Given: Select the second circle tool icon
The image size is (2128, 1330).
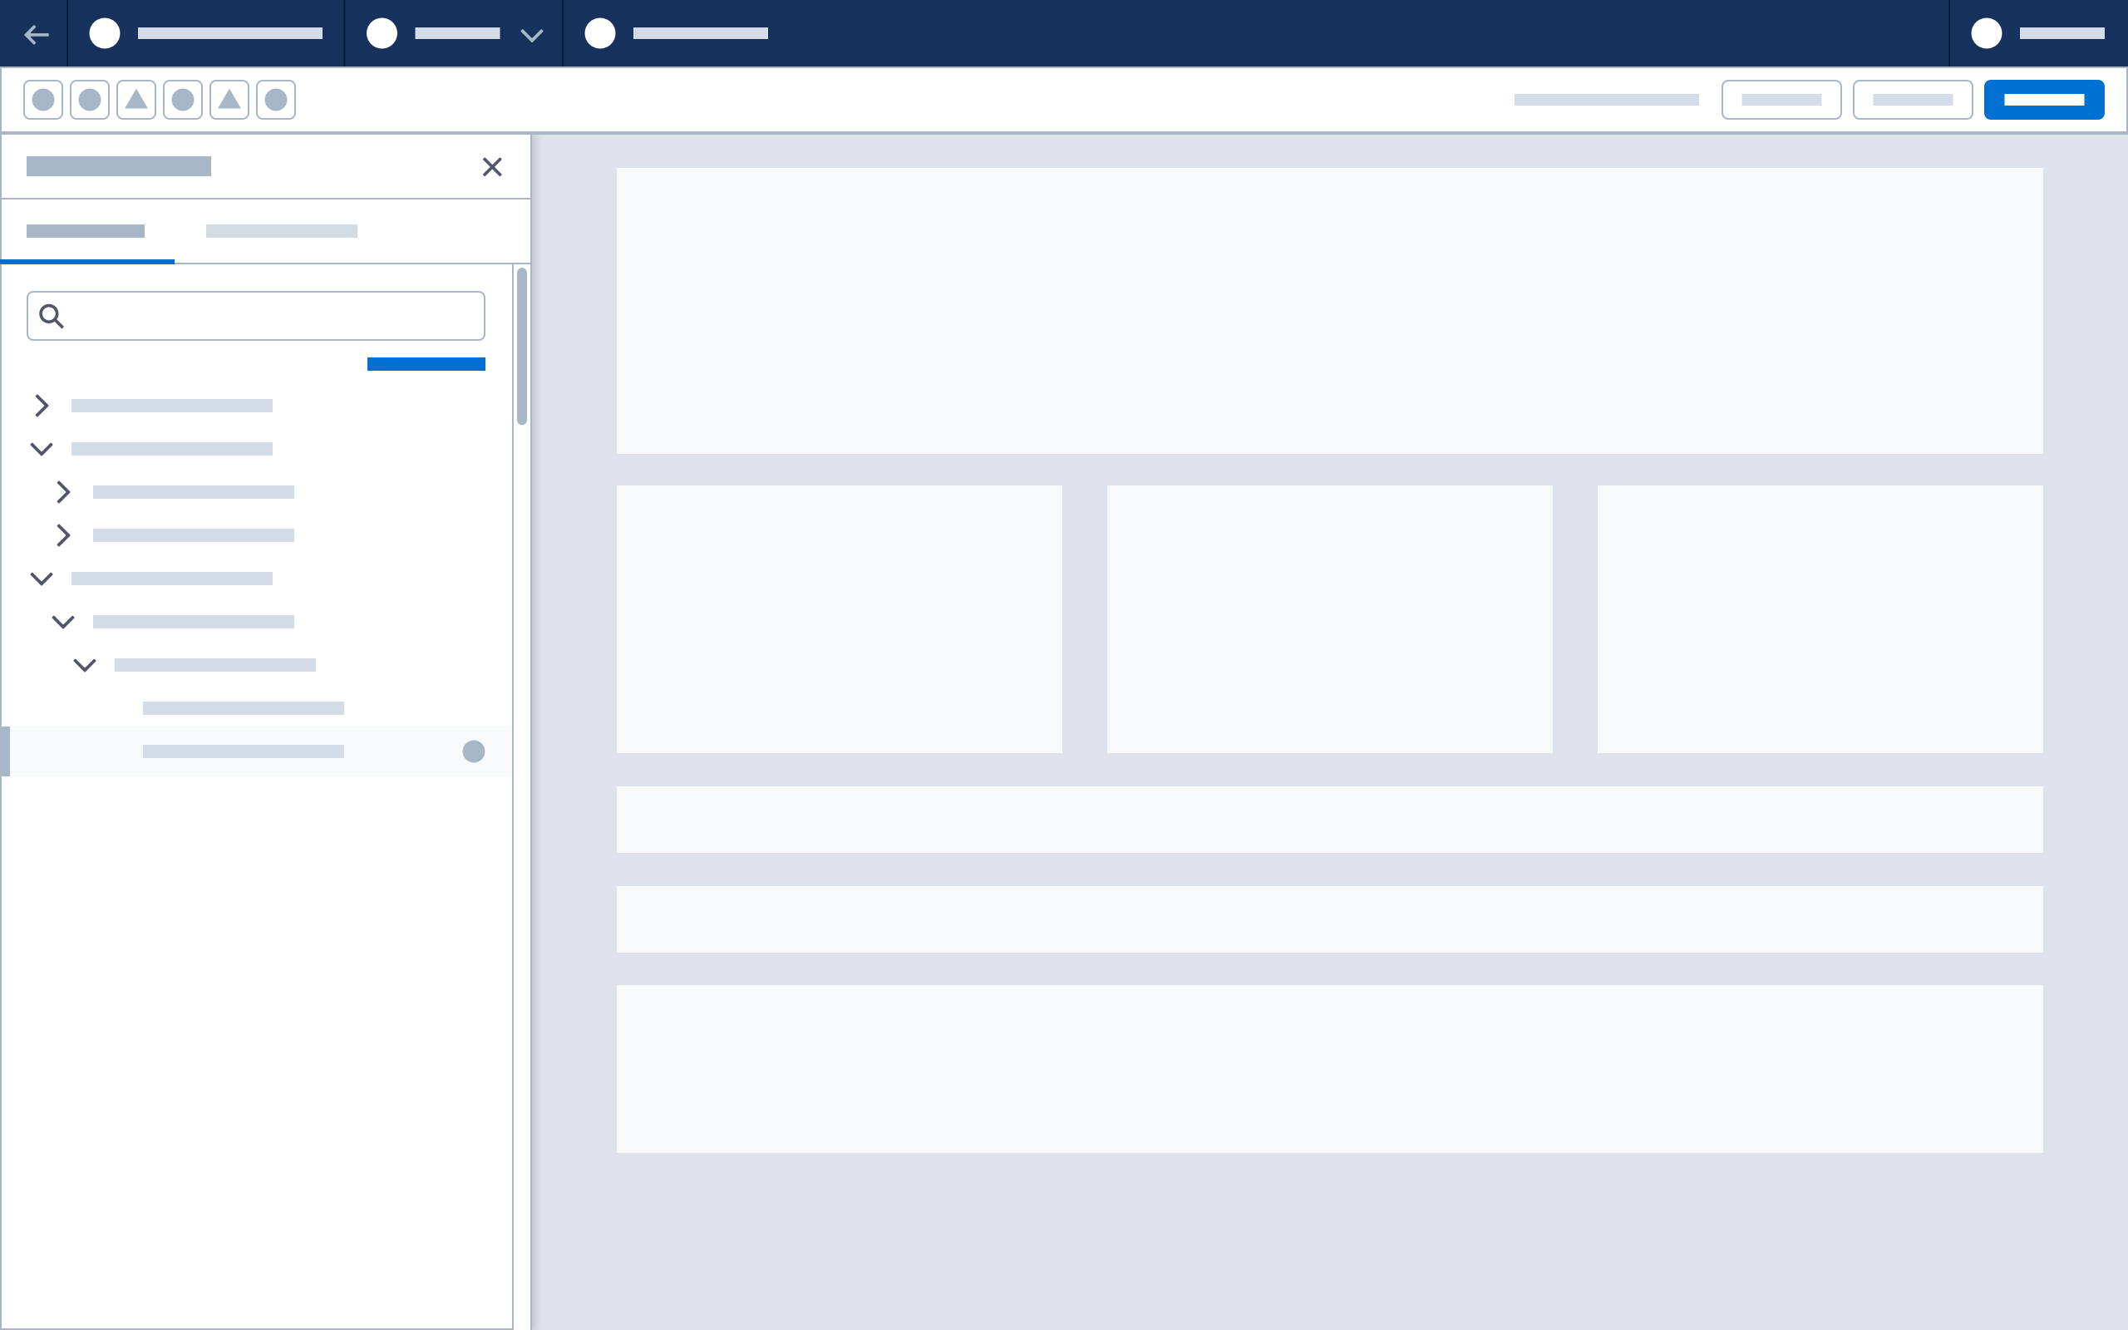Looking at the screenshot, I should pos(89,100).
